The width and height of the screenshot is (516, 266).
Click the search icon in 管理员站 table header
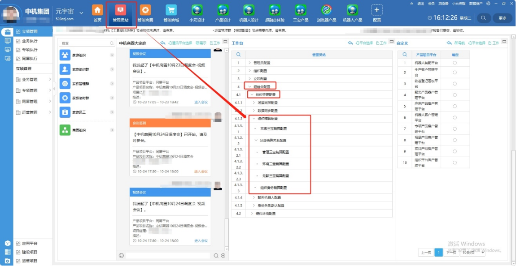(238, 55)
